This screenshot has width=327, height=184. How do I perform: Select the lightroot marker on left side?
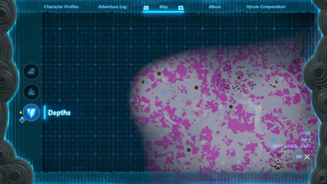pos(163,92)
